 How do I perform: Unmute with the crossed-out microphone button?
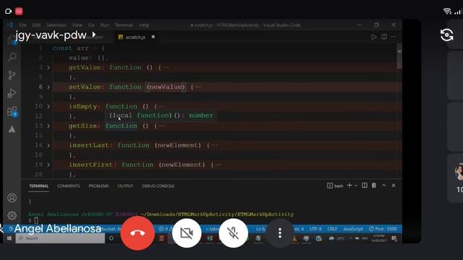(233, 233)
